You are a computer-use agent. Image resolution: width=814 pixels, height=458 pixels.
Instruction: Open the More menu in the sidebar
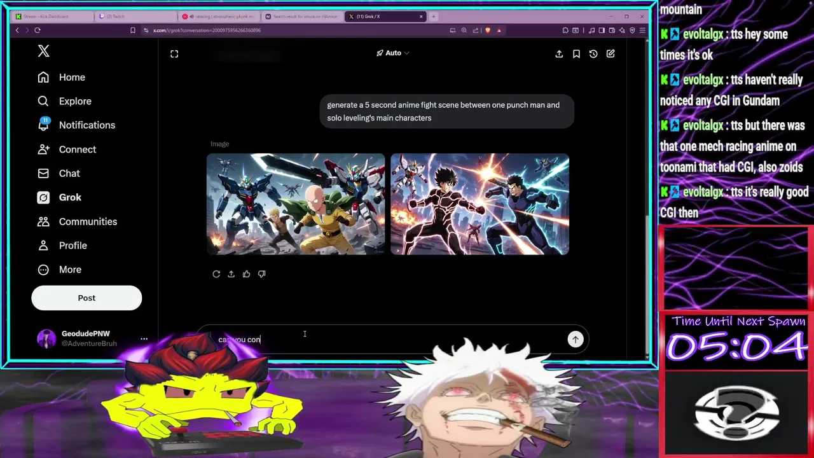[x=59, y=270]
